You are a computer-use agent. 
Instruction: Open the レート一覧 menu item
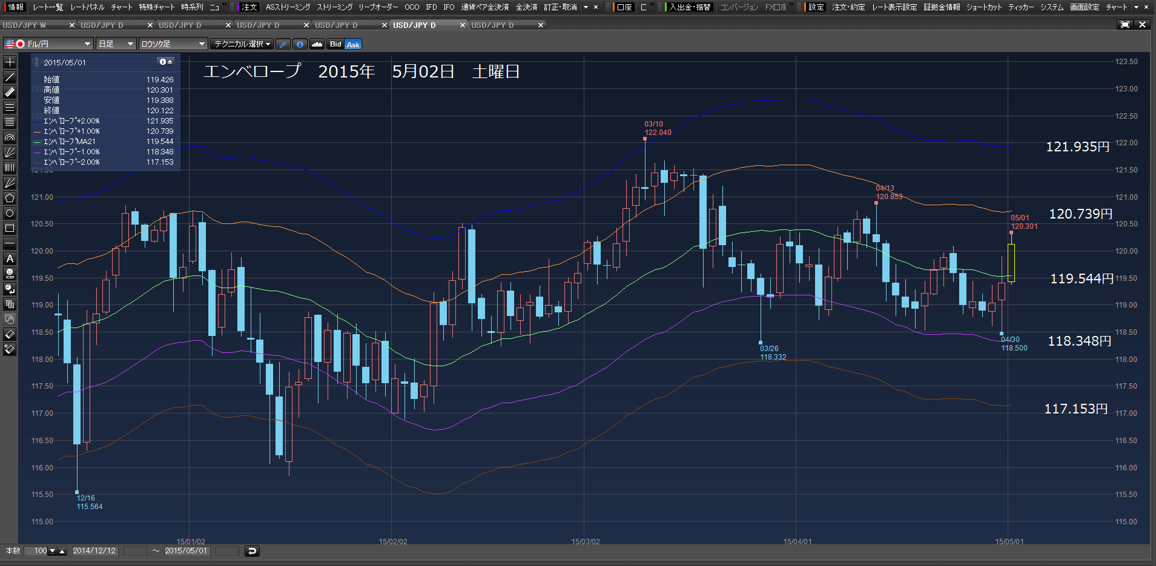48,7
